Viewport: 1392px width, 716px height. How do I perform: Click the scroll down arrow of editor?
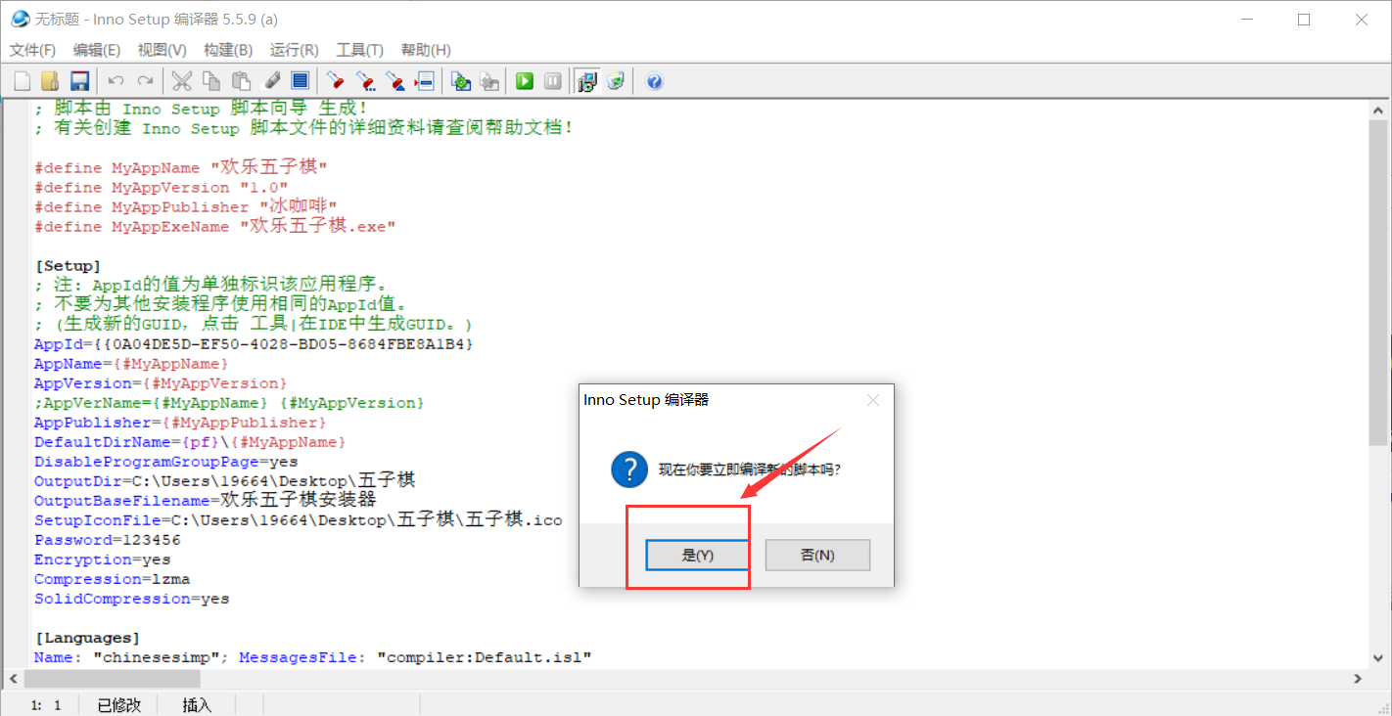tap(1379, 659)
